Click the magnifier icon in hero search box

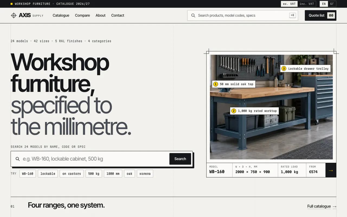tap(18, 159)
